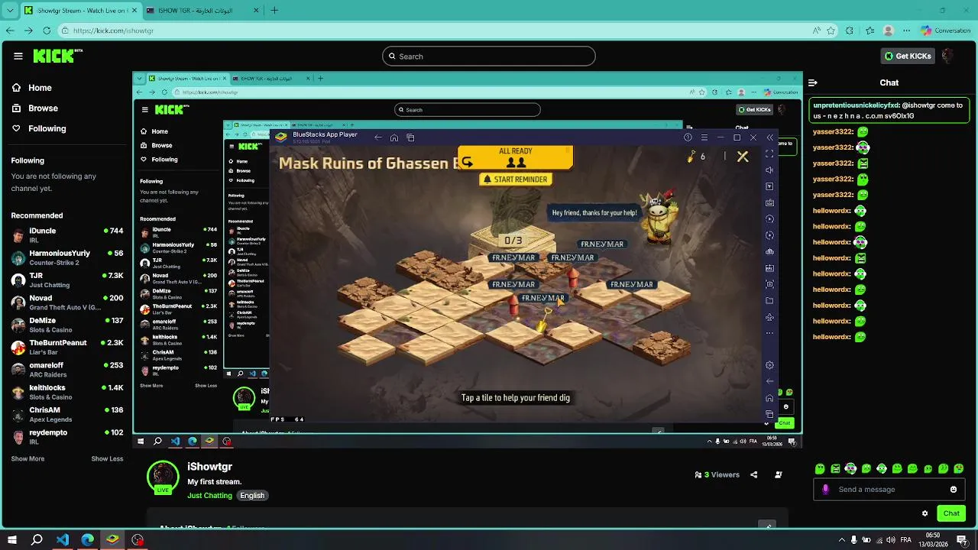The width and height of the screenshot is (978, 550).
Task: Collapse the chat panel with arrow icon
Action: pos(813,82)
